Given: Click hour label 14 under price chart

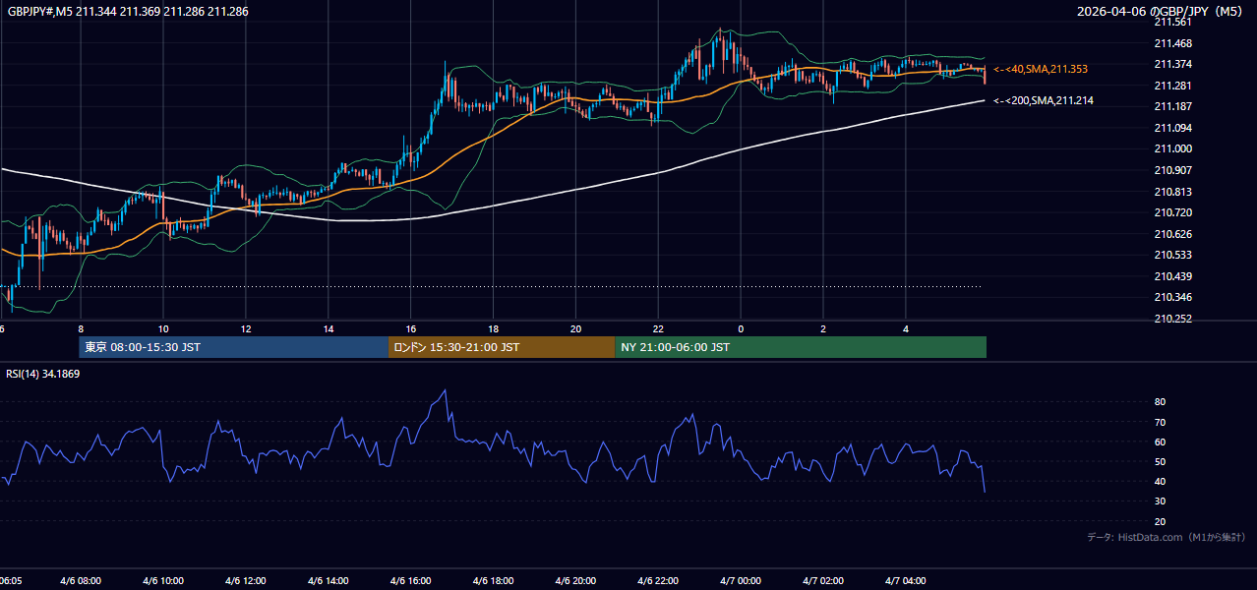Looking at the screenshot, I should pyautogui.click(x=329, y=329).
